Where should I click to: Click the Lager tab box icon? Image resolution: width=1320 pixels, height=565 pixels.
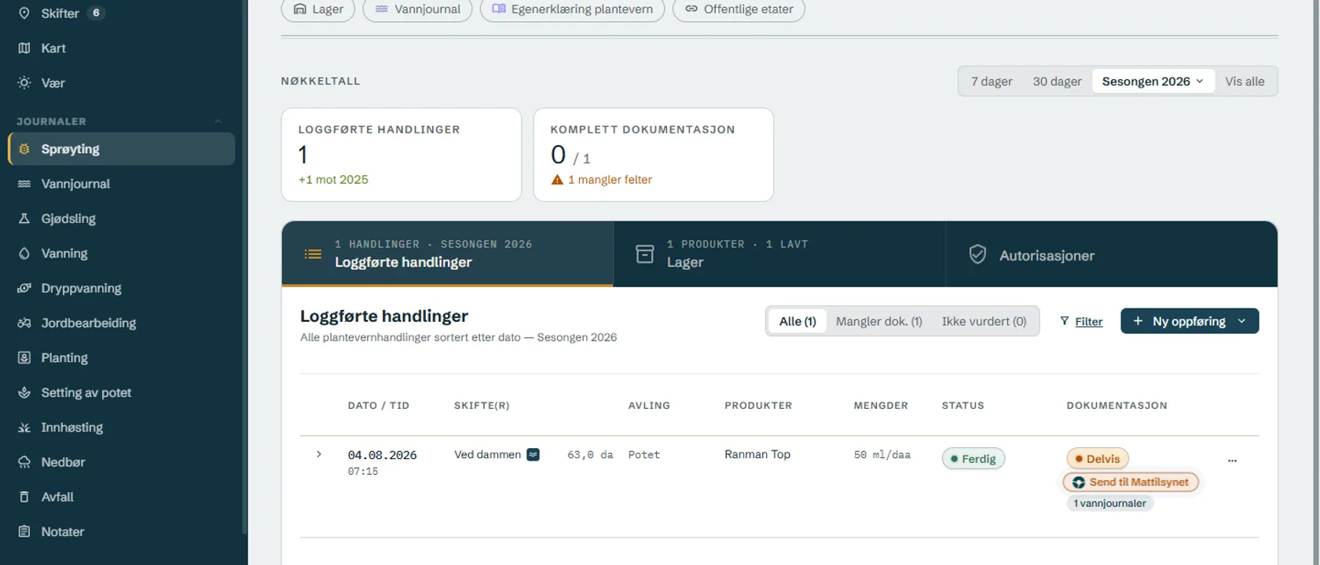point(644,254)
